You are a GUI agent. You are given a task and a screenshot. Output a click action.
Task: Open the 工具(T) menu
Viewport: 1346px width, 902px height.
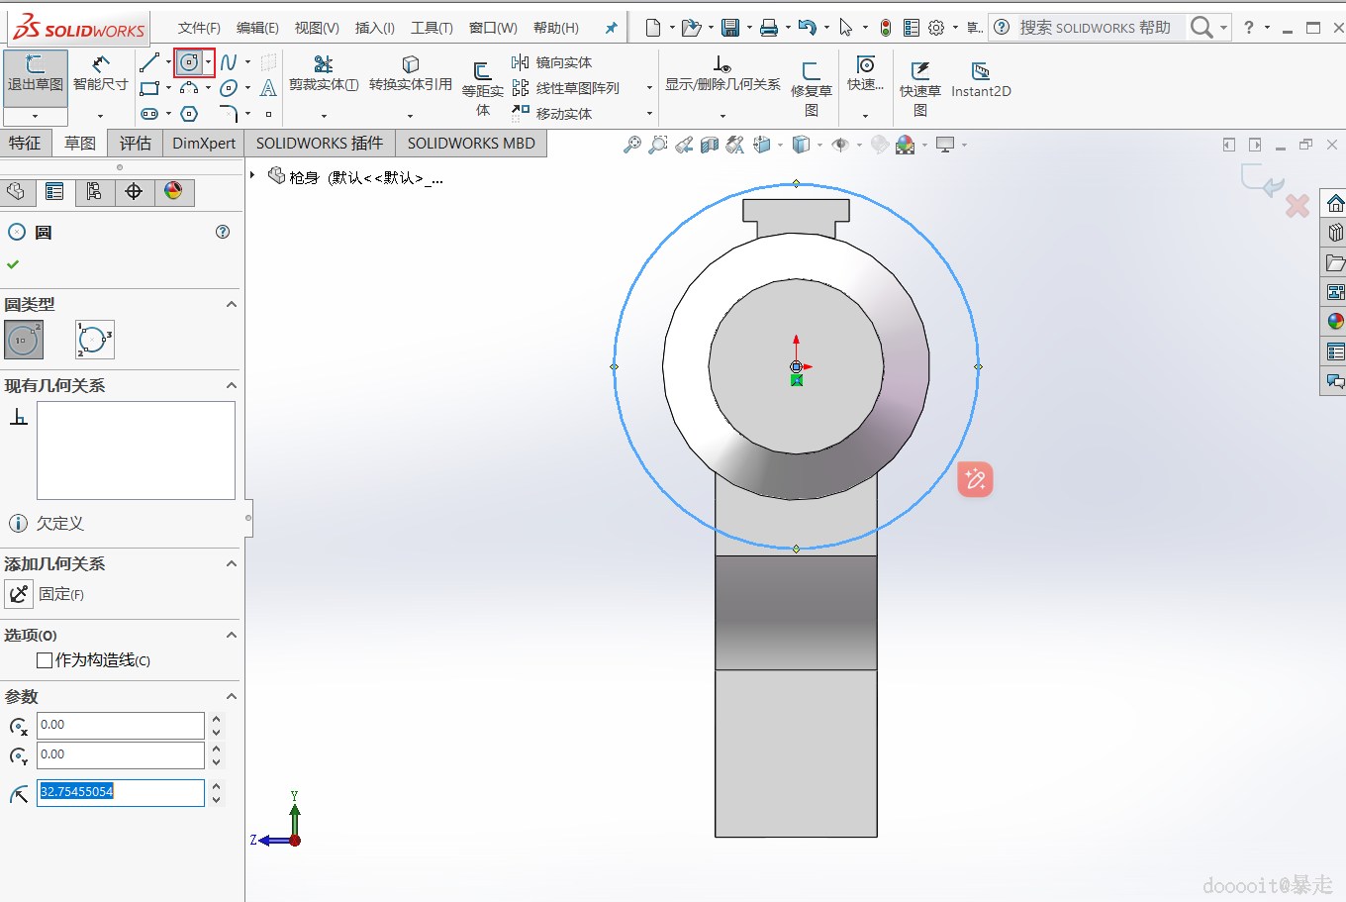pyautogui.click(x=432, y=28)
